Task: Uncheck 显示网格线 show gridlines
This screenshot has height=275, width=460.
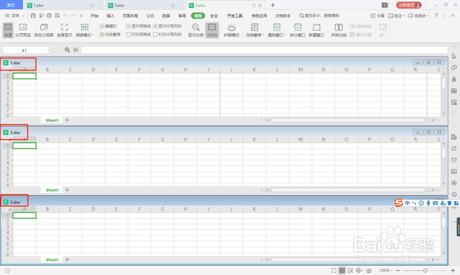Action: (128, 26)
